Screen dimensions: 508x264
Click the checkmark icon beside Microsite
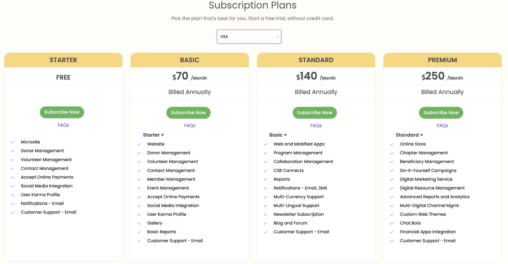pos(13,142)
